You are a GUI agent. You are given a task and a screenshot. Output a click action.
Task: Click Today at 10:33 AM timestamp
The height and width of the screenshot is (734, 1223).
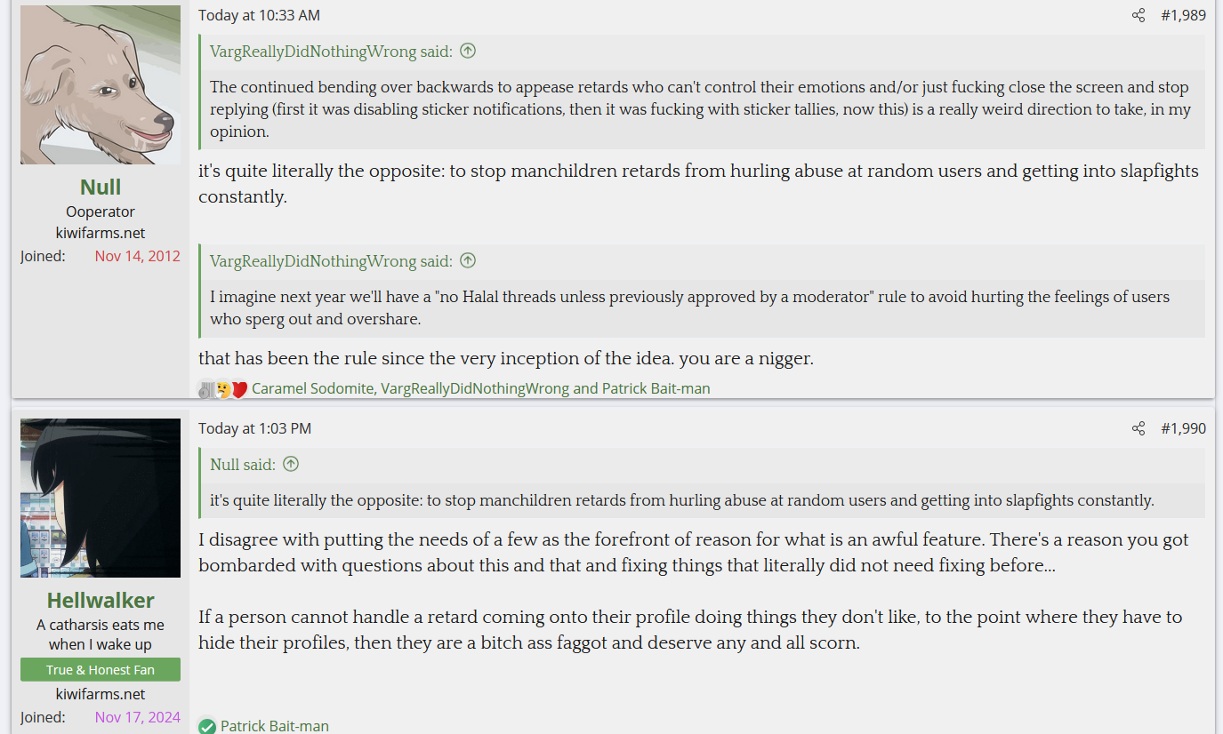[259, 15]
